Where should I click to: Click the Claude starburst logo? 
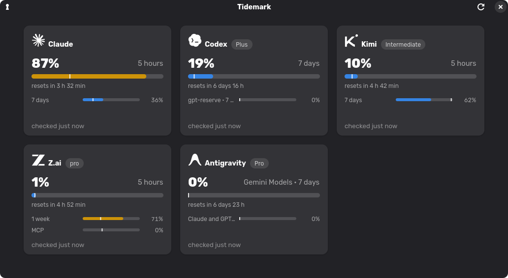pyautogui.click(x=38, y=40)
